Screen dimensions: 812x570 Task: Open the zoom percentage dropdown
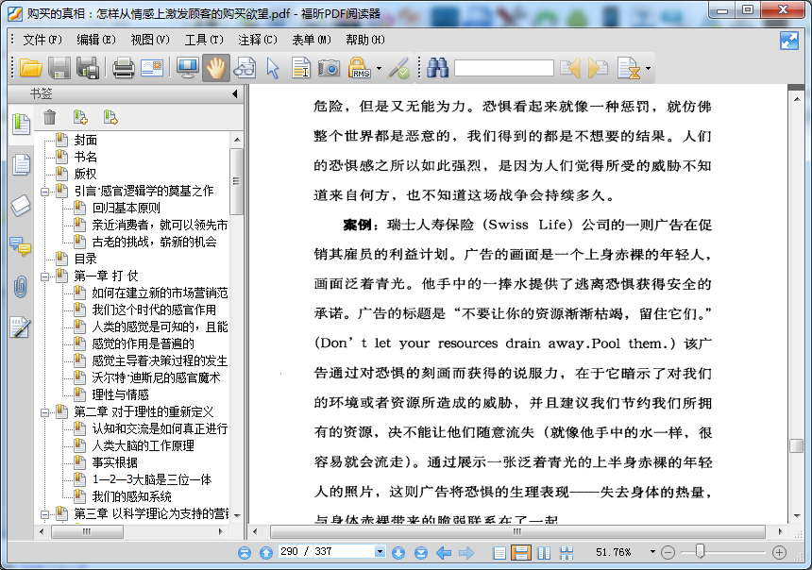(652, 552)
